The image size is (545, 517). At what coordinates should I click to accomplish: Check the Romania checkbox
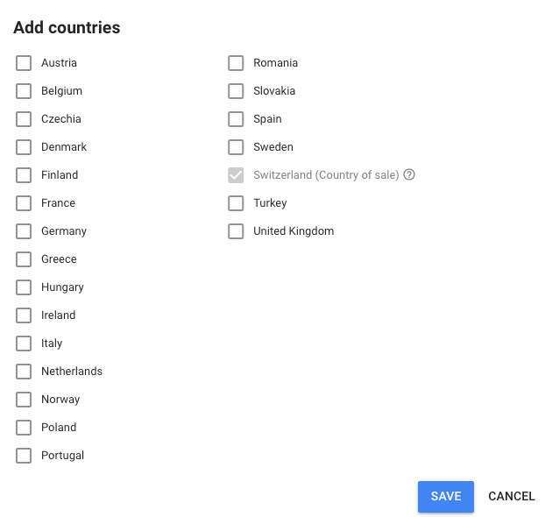click(x=236, y=63)
